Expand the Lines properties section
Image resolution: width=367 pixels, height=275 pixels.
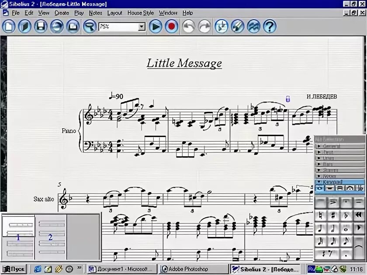[x=339, y=158]
